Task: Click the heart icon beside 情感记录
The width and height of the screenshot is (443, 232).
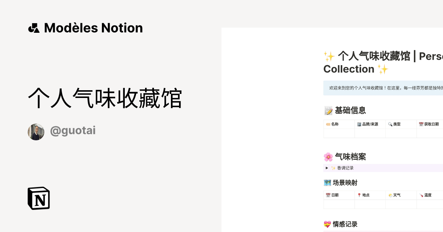Action: (327, 224)
